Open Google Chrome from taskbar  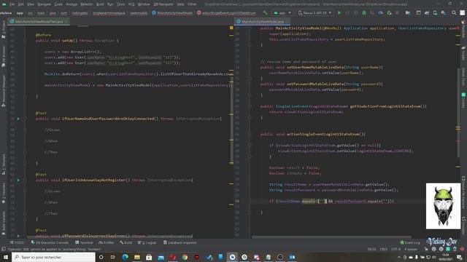[x=185, y=257]
